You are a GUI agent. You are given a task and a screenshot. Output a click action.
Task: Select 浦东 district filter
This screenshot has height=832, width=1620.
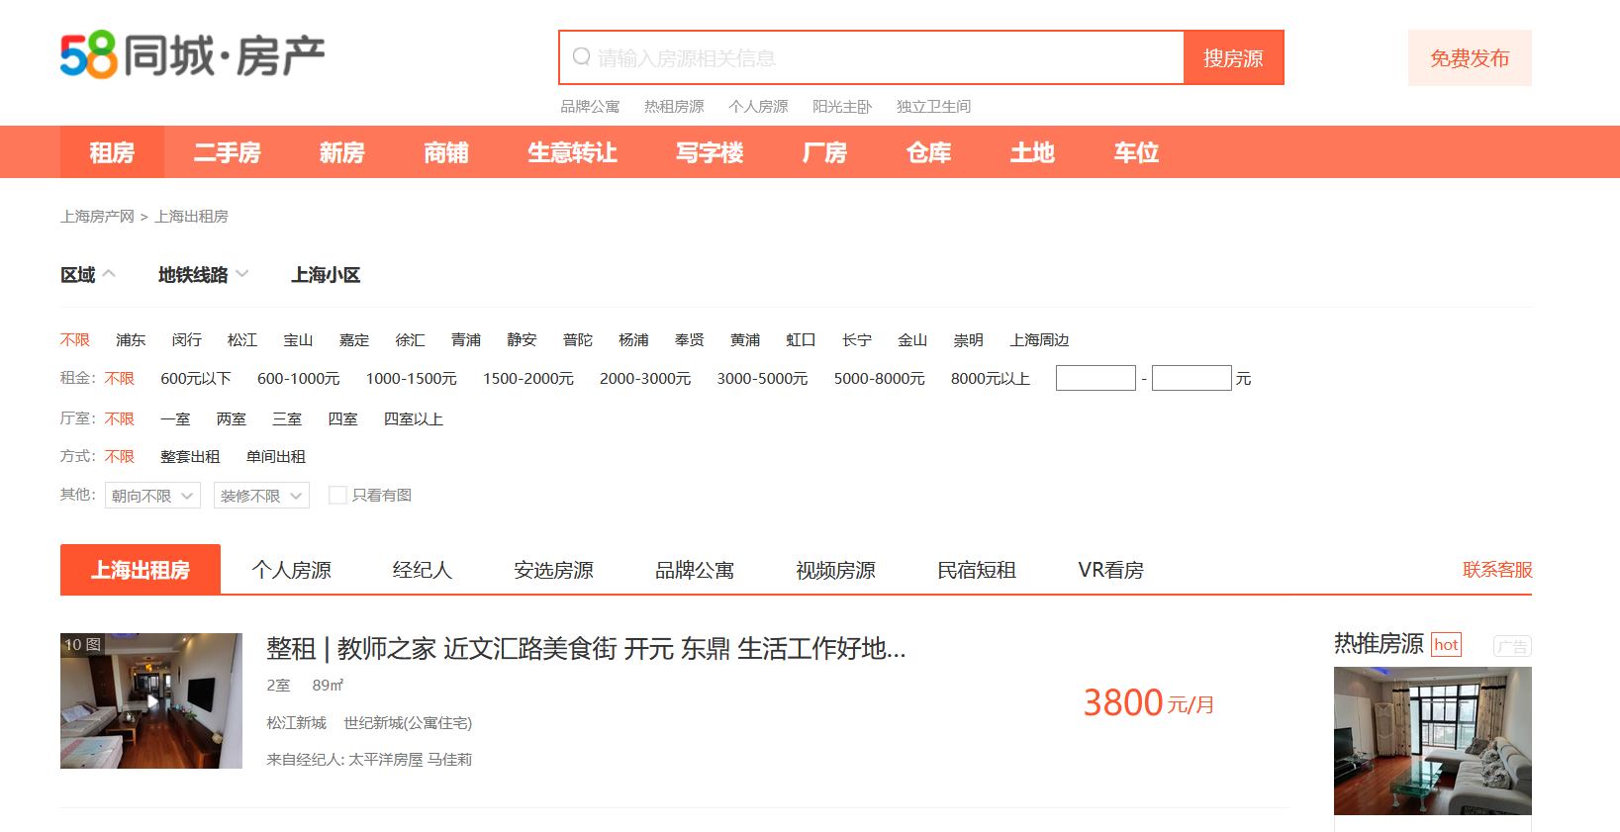131,339
